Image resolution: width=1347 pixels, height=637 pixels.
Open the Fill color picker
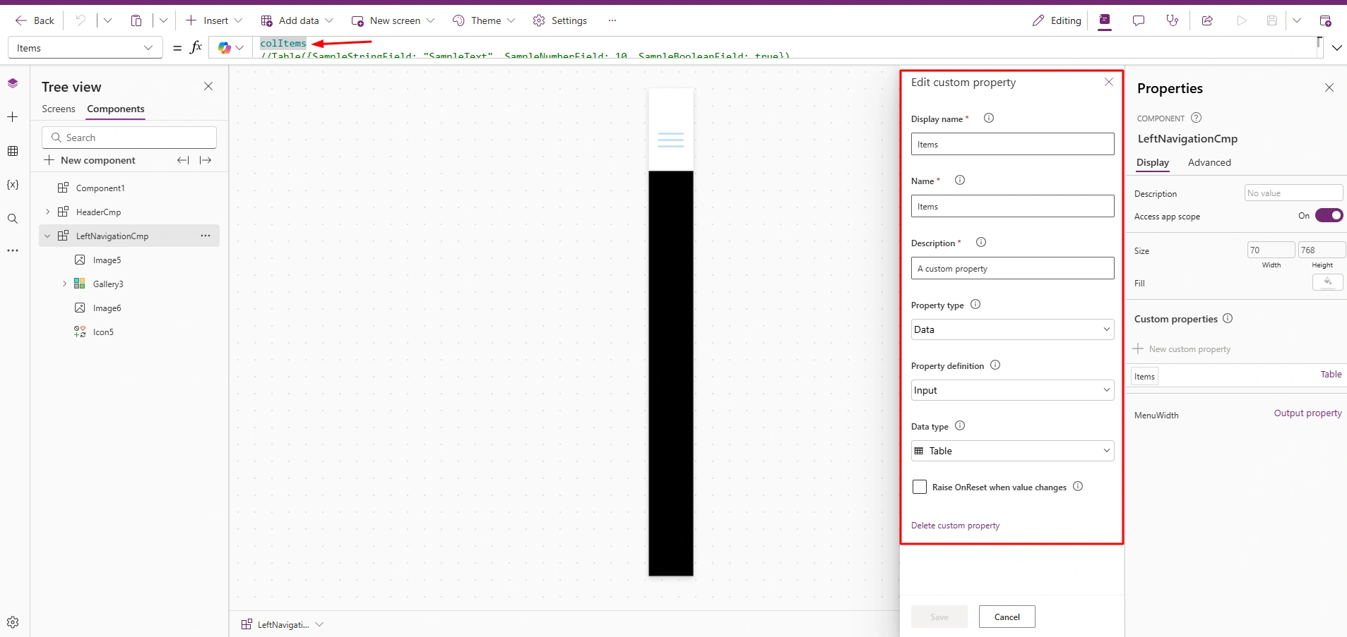[1328, 282]
